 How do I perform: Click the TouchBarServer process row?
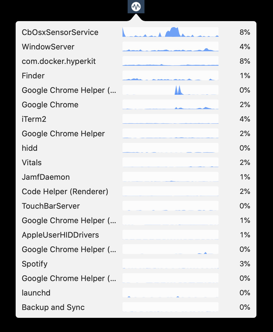click(136, 206)
